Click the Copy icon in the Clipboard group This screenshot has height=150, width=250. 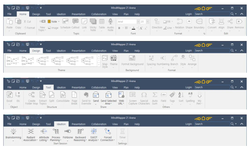(18, 21)
